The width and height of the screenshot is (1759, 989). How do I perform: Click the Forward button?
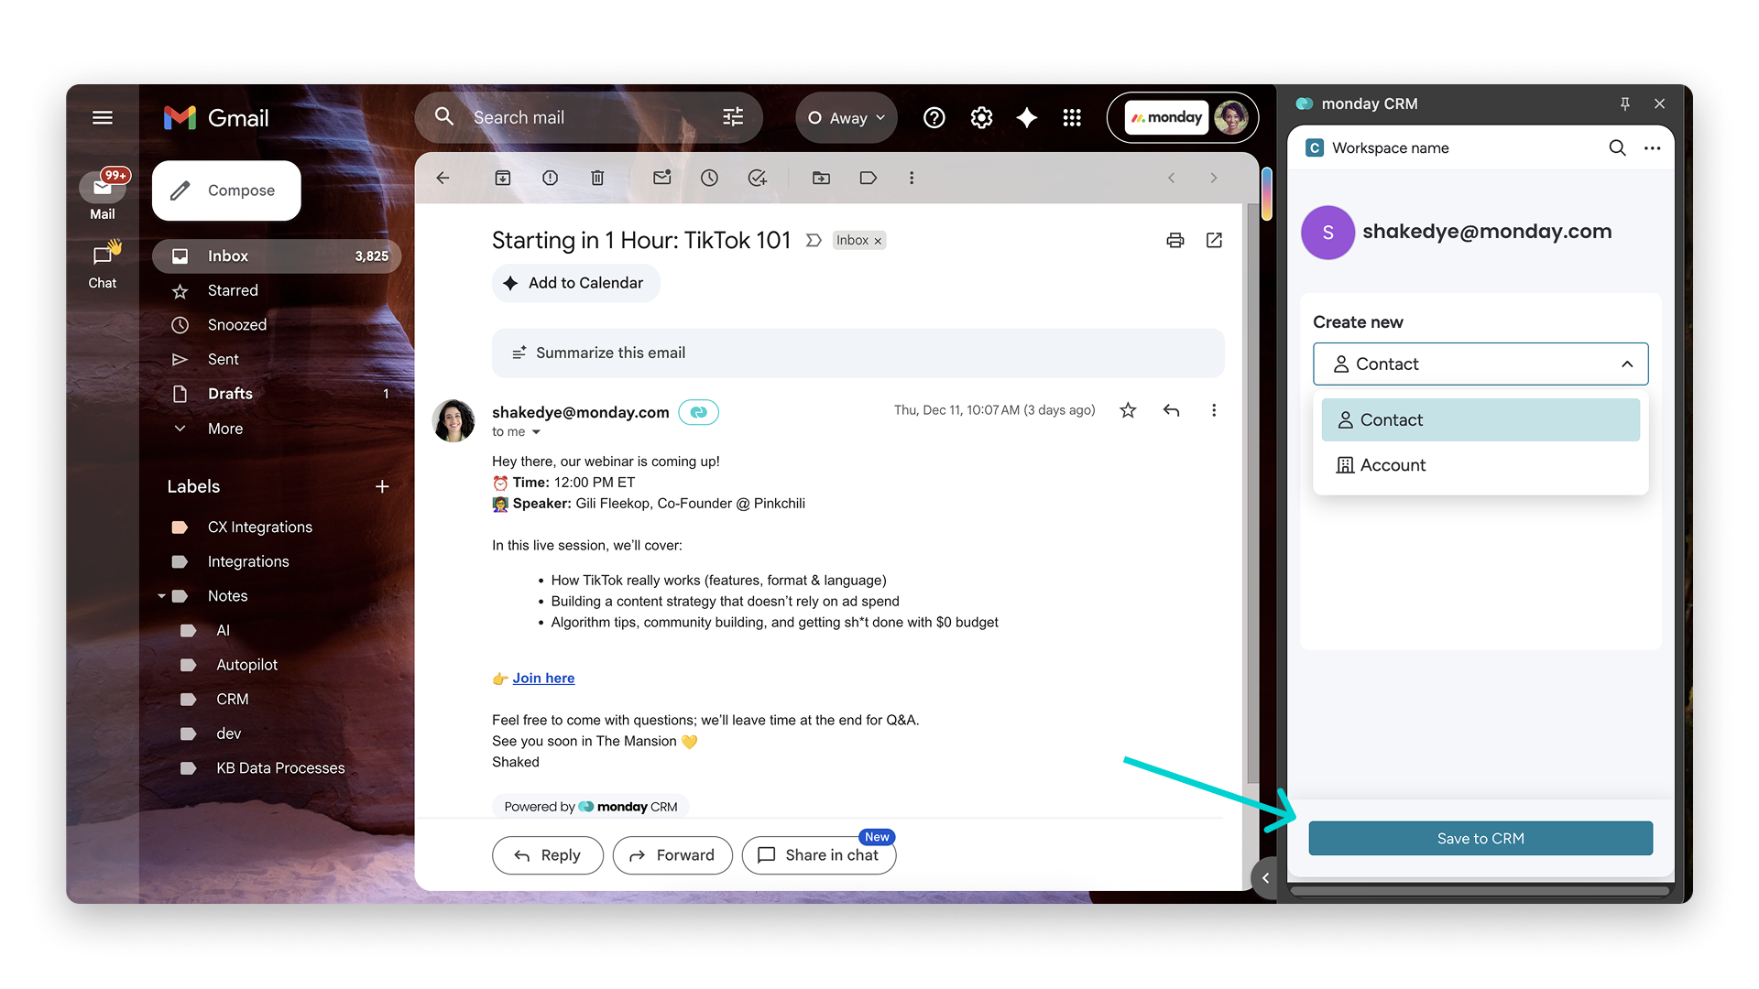[x=672, y=855]
